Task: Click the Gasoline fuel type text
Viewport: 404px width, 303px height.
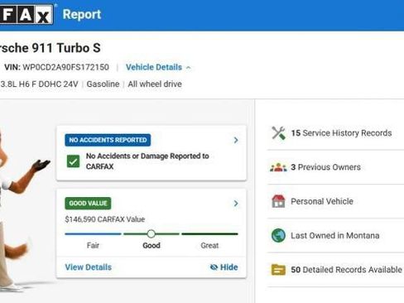Action: click(x=103, y=84)
